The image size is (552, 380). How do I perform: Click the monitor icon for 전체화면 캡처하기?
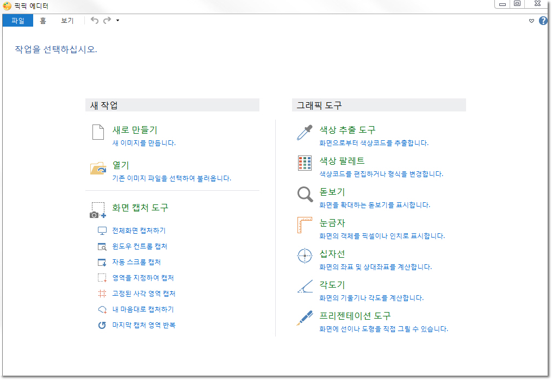(102, 231)
